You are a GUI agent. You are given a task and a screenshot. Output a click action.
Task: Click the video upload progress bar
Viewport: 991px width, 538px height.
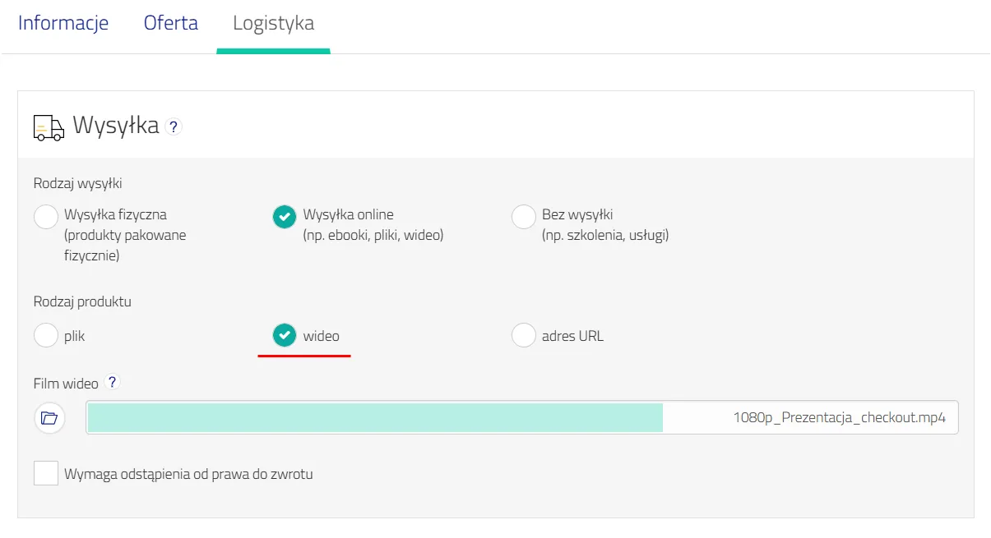(375, 417)
